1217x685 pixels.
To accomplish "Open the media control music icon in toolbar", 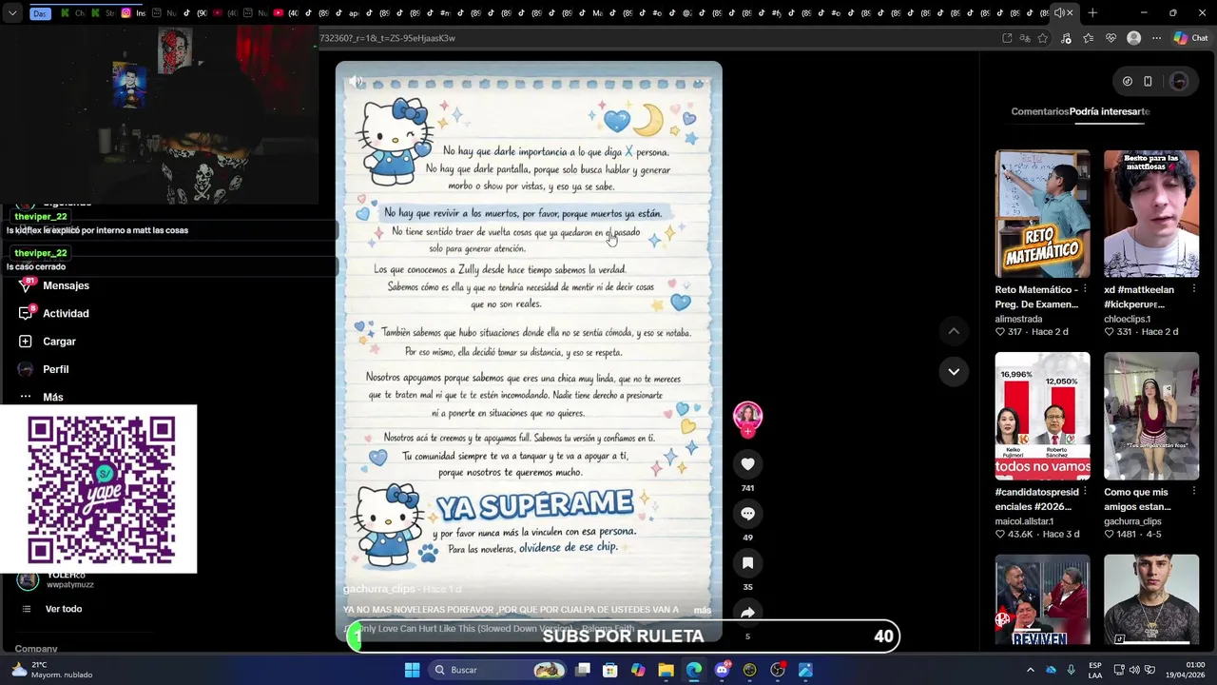I will pyautogui.click(x=1066, y=38).
